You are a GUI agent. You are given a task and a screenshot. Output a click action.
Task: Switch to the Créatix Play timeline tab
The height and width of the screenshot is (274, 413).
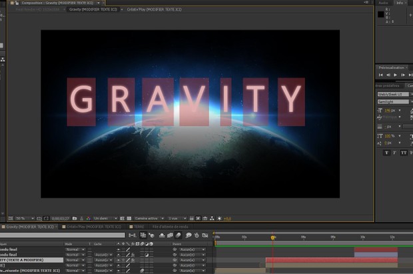pos(94,227)
